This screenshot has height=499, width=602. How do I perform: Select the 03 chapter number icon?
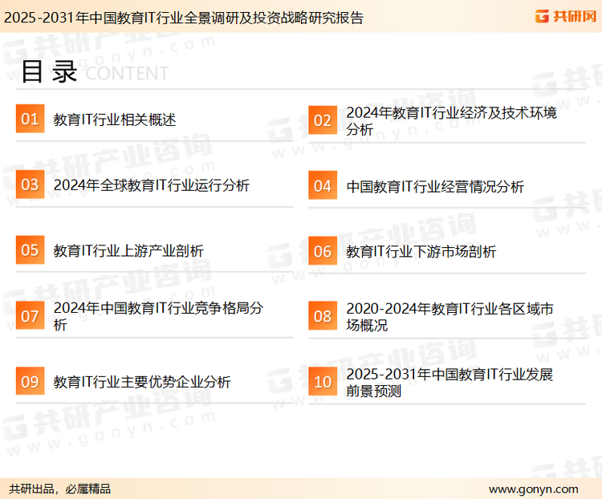click(30, 185)
